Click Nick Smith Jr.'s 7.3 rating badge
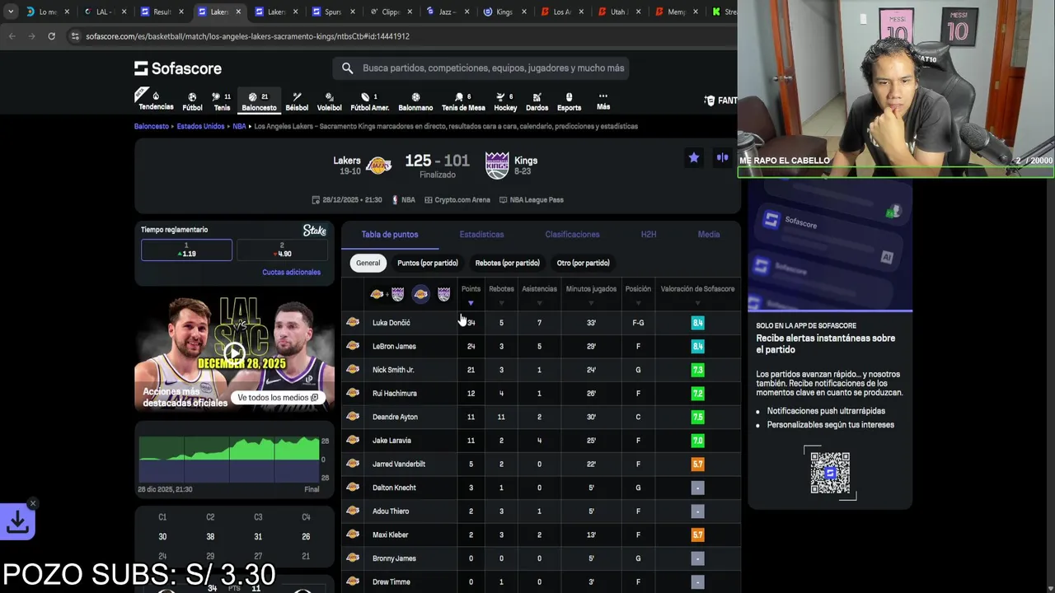 (x=697, y=370)
